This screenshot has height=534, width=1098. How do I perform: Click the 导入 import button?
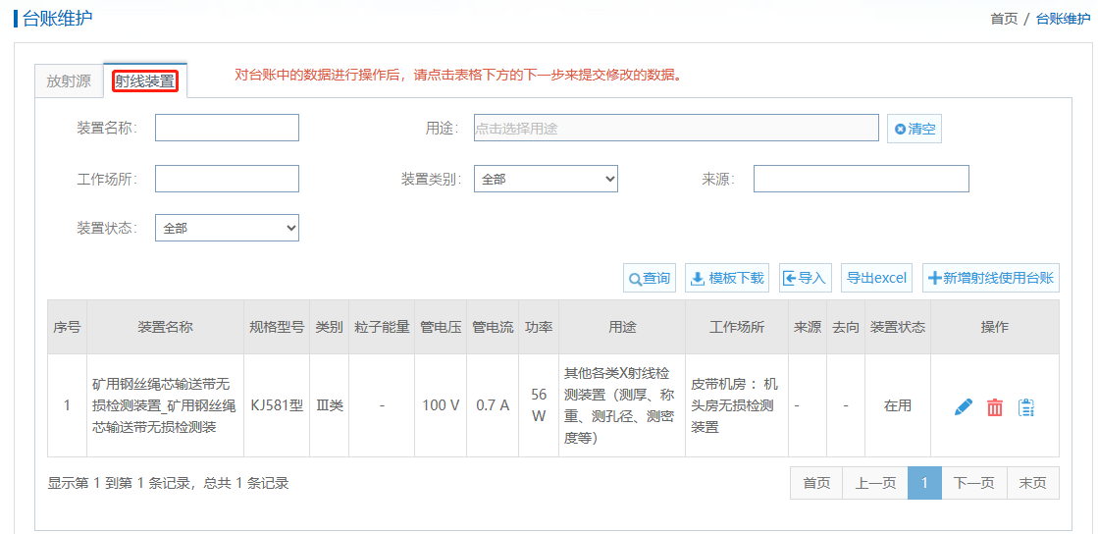tap(805, 278)
